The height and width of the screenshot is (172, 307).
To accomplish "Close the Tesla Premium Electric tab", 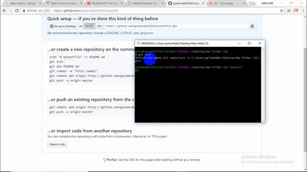I will pos(81,3).
